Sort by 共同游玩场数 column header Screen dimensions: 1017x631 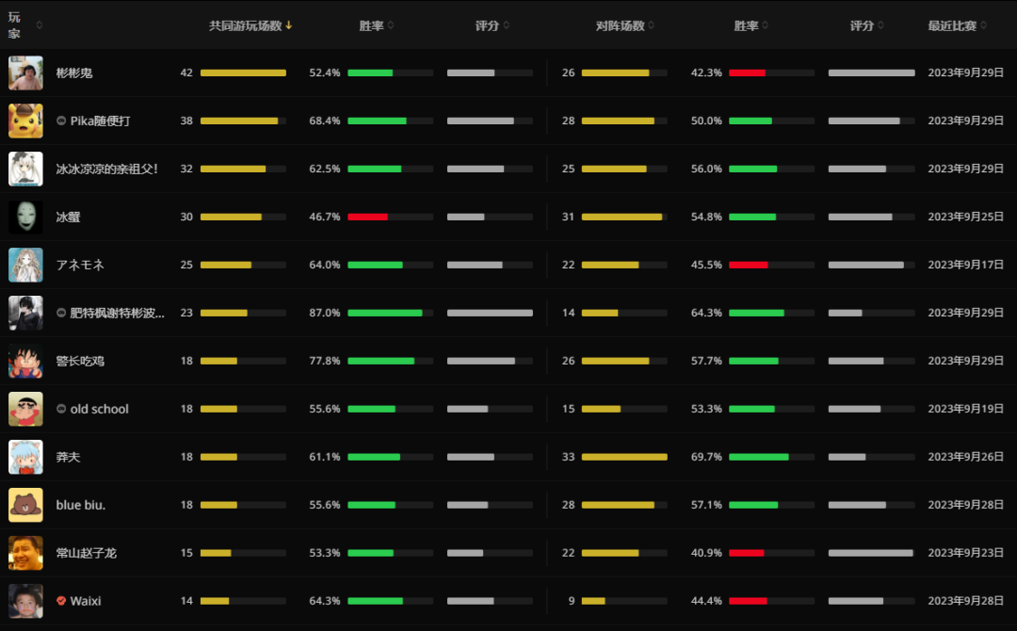(250, 26)
